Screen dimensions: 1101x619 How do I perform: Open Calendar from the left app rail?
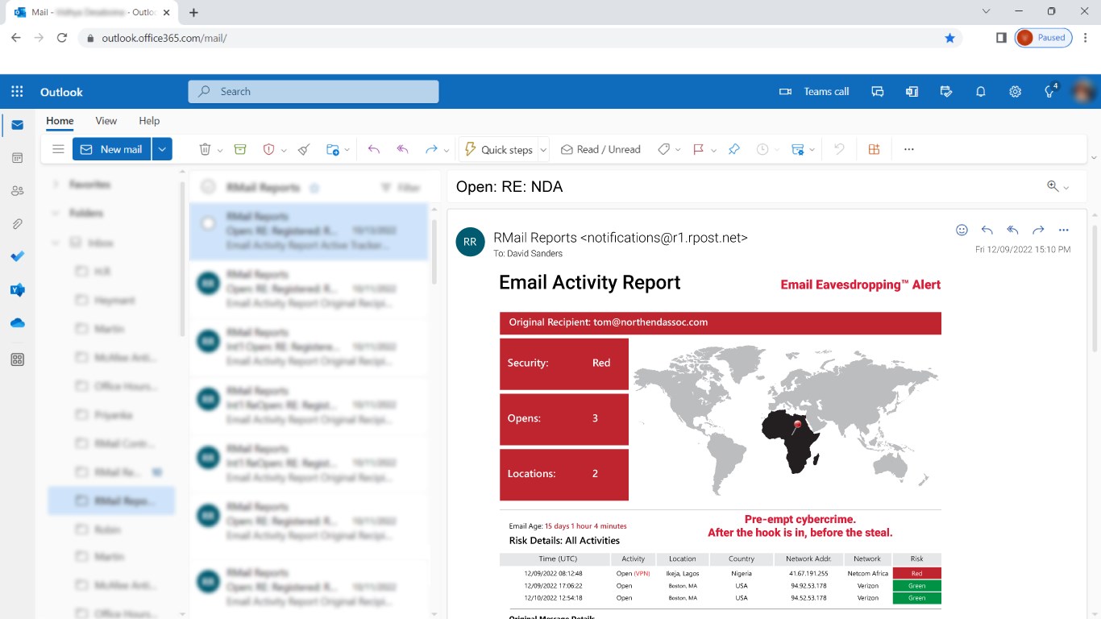17,158
